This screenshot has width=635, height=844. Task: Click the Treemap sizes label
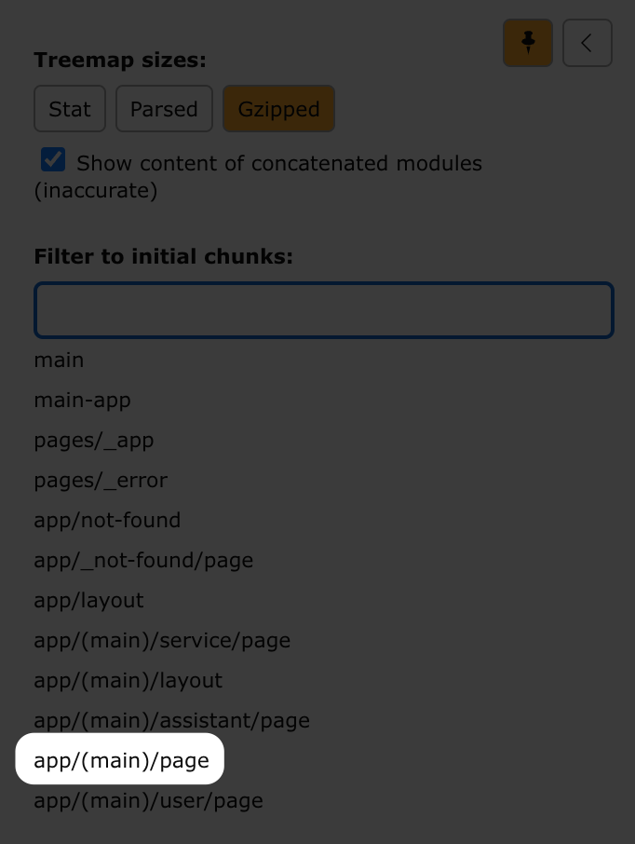[120, 60]
